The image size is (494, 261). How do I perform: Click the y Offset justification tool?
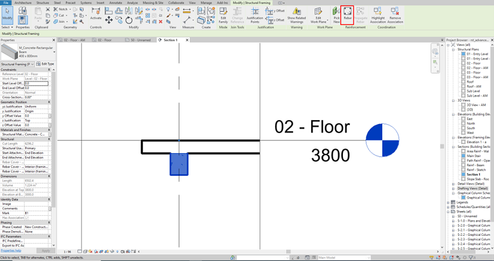click(275, 11)
